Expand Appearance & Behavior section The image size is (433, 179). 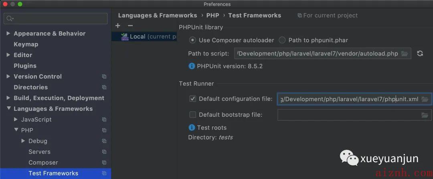8,33
